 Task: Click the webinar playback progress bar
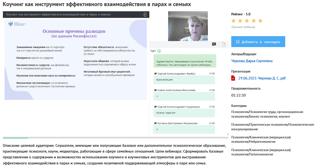click(115, 138)
